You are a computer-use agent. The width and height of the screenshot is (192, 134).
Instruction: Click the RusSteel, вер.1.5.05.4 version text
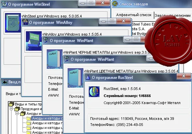click(122, 89)
